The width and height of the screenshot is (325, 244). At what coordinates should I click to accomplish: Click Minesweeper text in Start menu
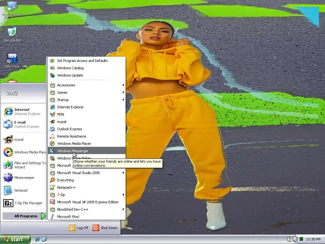point(24,178)
